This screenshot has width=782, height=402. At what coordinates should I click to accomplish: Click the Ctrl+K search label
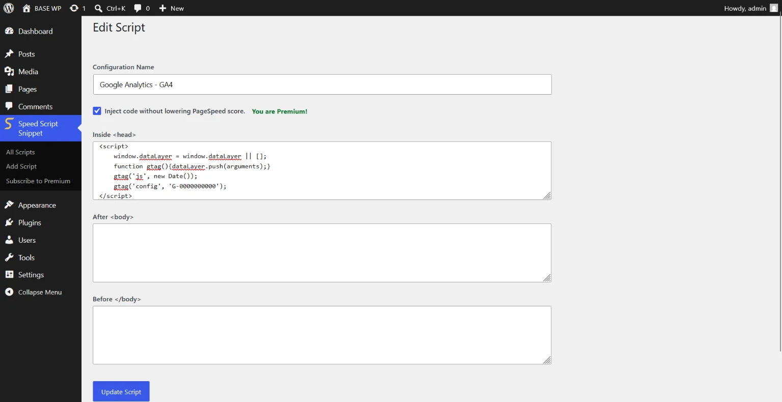116,8
